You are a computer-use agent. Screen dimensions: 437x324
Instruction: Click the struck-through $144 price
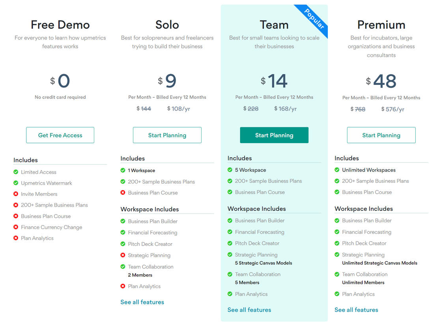pyautogui.click(x=144, y=109)
